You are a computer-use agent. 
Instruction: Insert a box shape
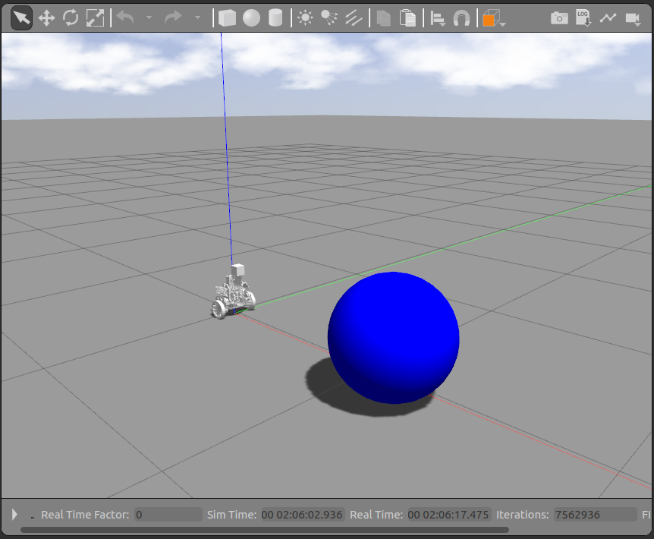coord(228,18)
